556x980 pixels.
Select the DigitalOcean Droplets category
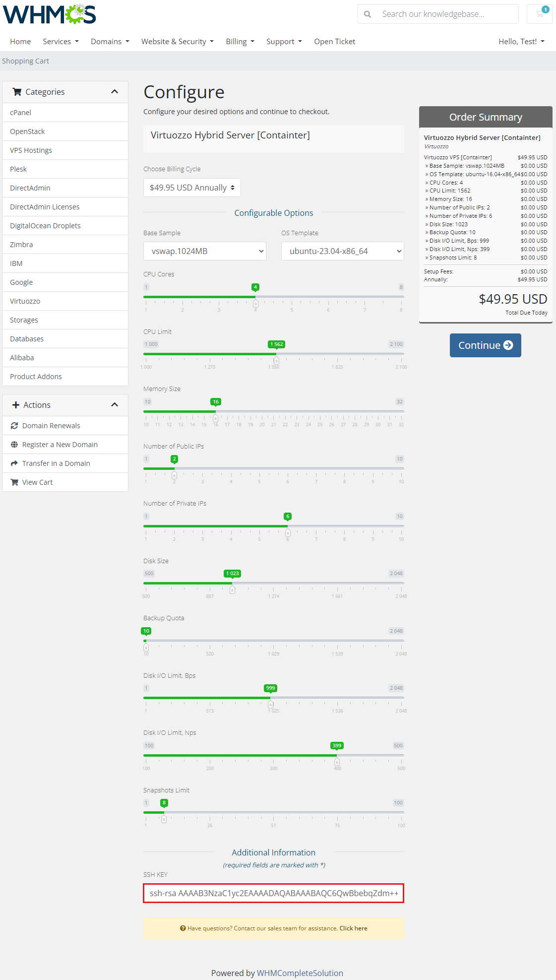coord(65,226)
